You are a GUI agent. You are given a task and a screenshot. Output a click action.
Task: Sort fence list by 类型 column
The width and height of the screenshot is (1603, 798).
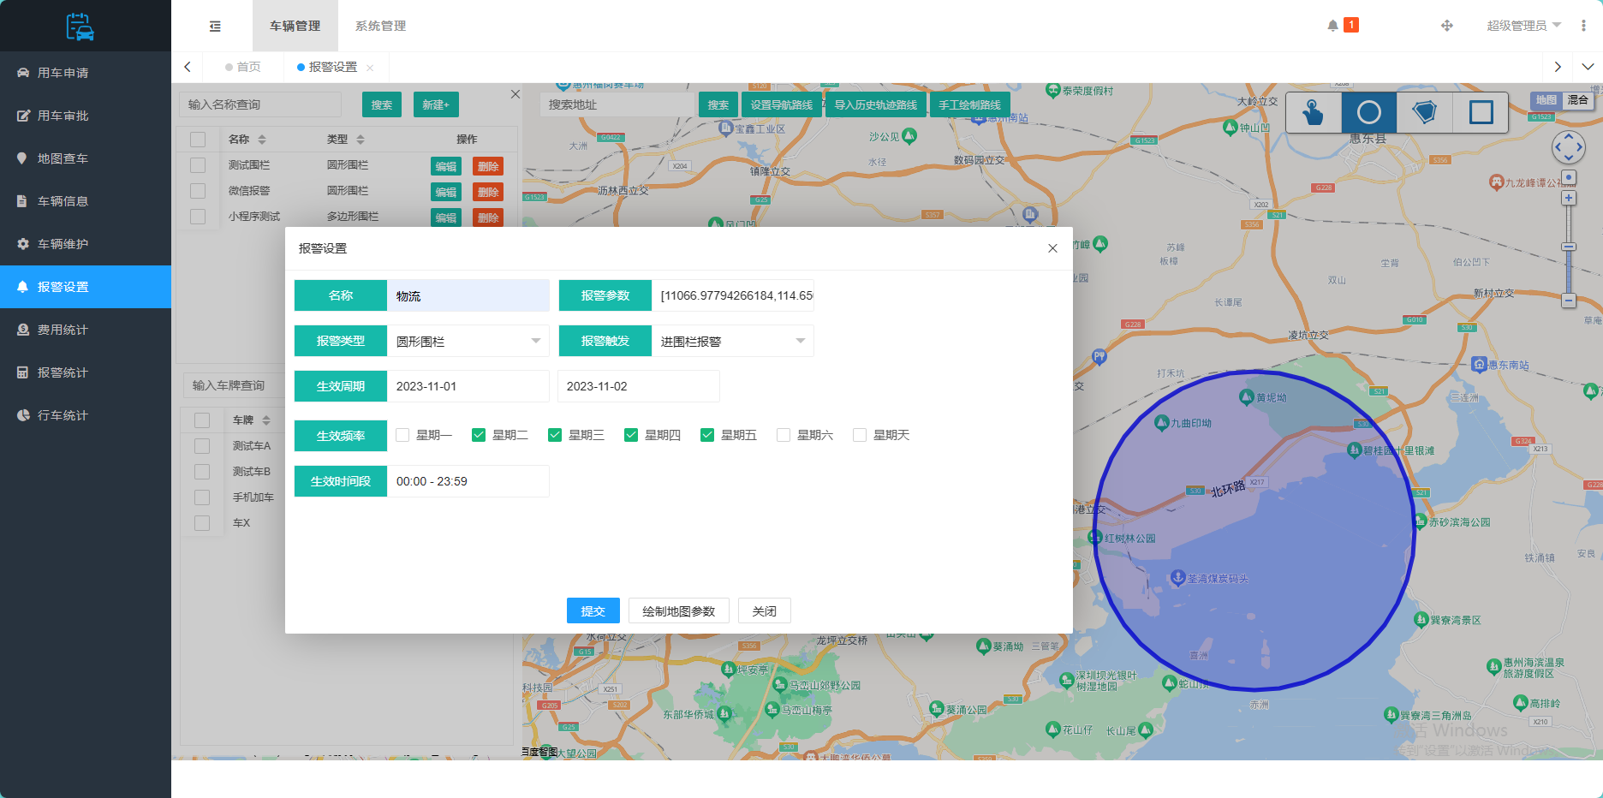tap(361, 140)
